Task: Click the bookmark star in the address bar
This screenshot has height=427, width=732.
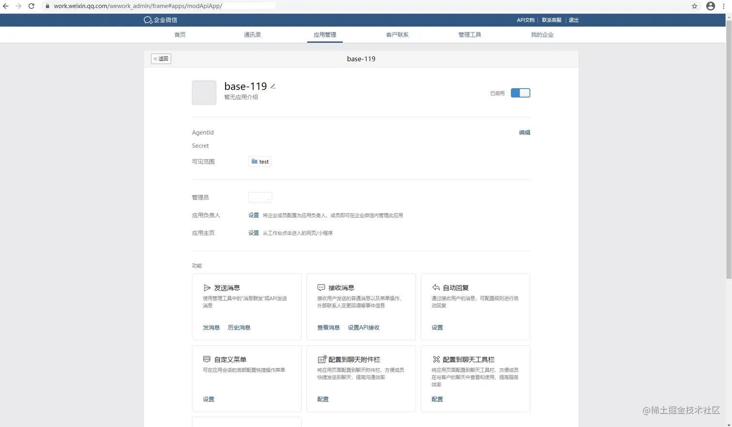Action: tap(694, 6)
